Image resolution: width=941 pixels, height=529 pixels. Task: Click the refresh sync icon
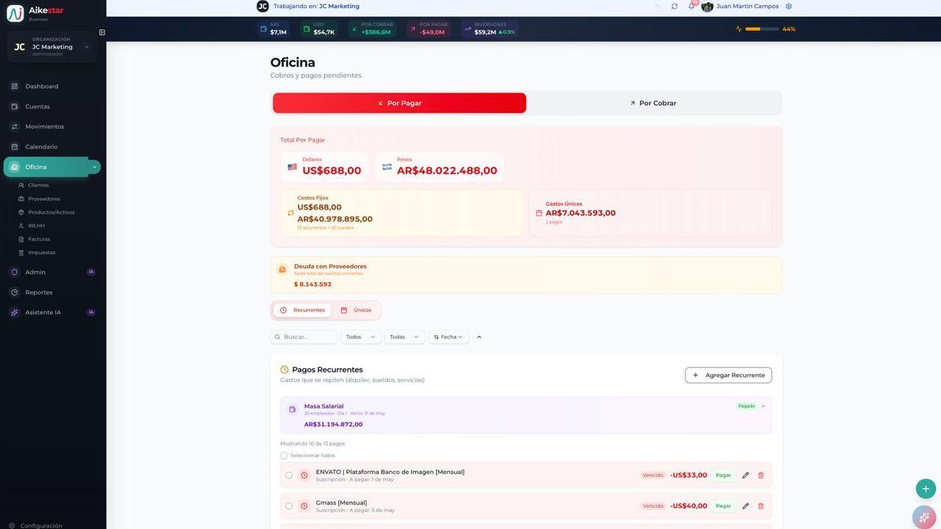tap(674, 7)
